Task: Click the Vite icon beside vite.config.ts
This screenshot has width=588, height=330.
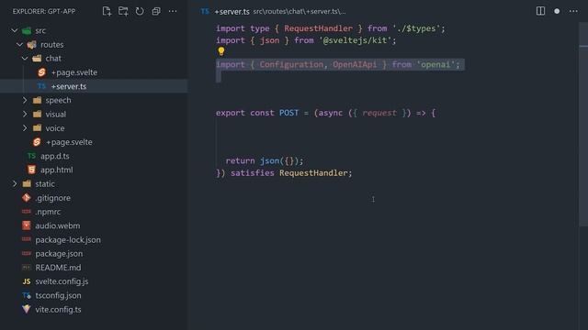Action: pyautogui.click(x=27, y=309)
